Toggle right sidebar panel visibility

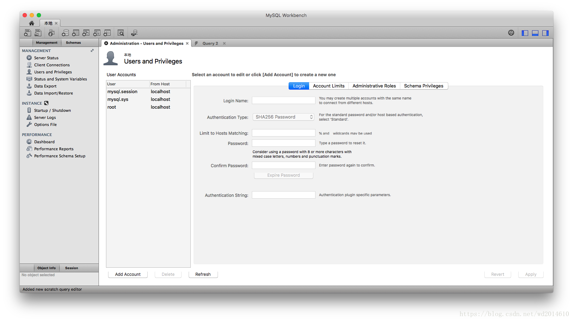(x=545, y=33)
